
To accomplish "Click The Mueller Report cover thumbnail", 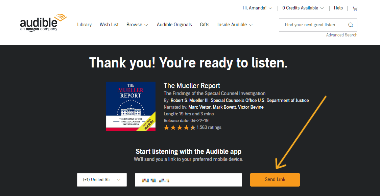I will tap(131, 107).
